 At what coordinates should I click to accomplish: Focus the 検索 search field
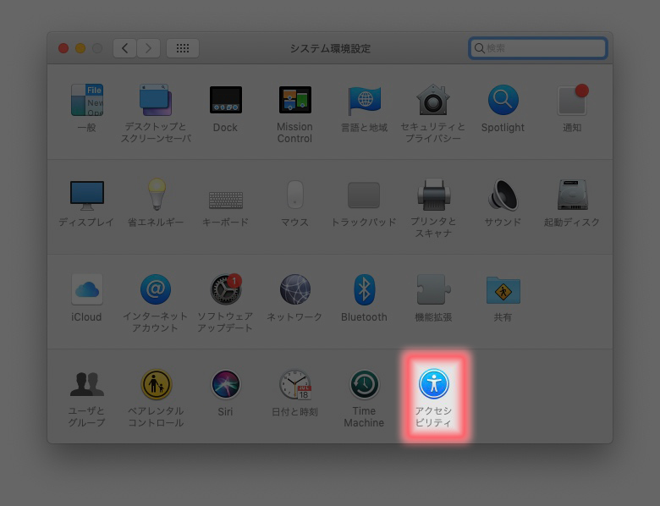pos(538,48)
